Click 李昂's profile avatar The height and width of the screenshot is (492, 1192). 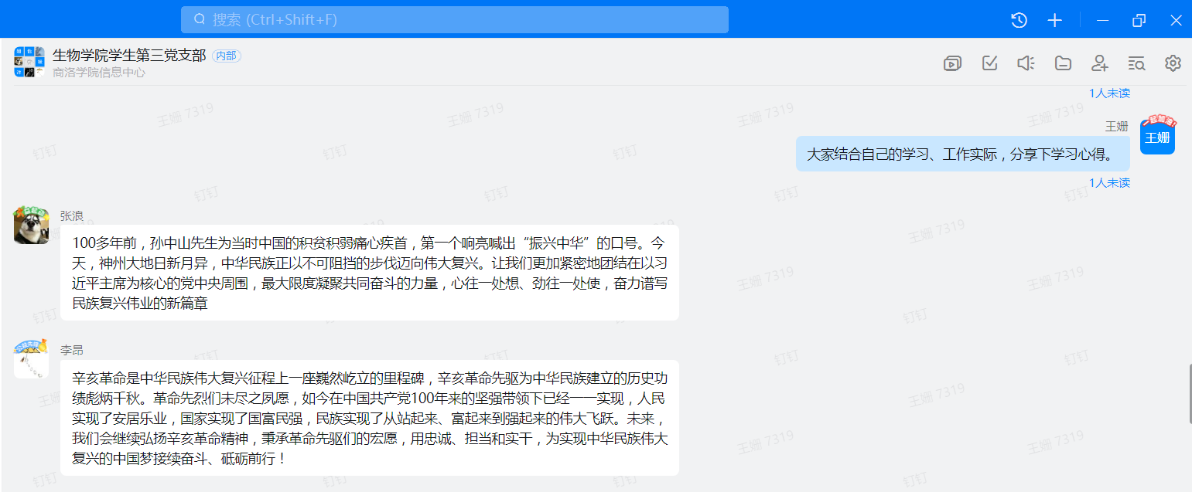(x=31, y=359)
